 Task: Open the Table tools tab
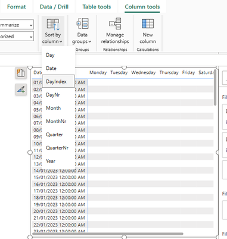(x=97, y=7)
